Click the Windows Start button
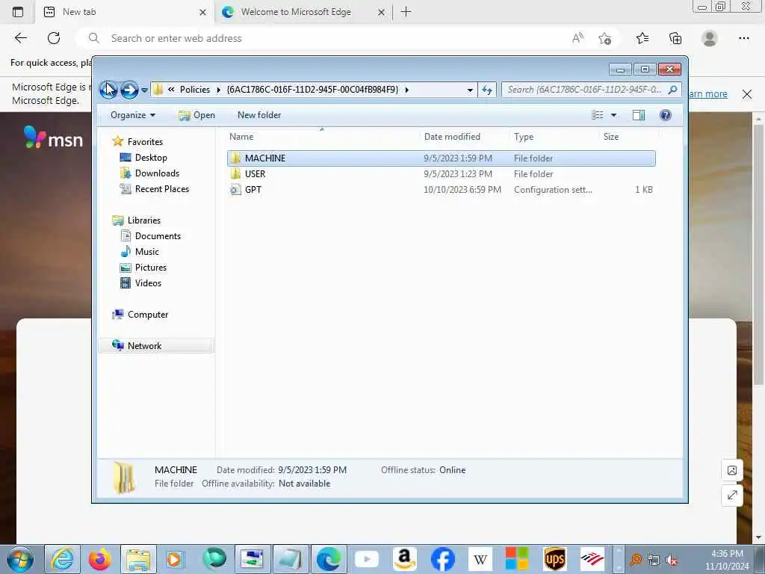The image size is (765, 574). [x=20, y=559]
